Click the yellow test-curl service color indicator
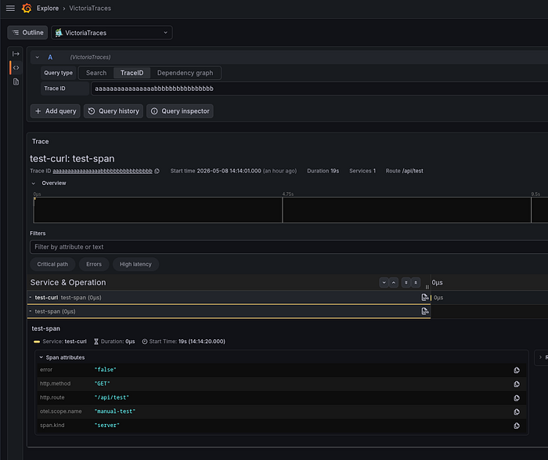548x460 pixels. (x=37, y=342)
